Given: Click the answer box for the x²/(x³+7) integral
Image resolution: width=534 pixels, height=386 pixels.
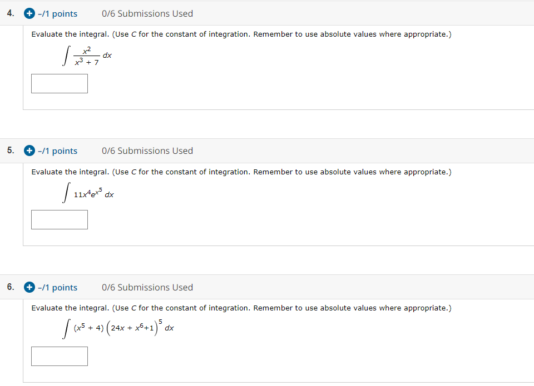Looking at the screenshot, I should 60,83.
